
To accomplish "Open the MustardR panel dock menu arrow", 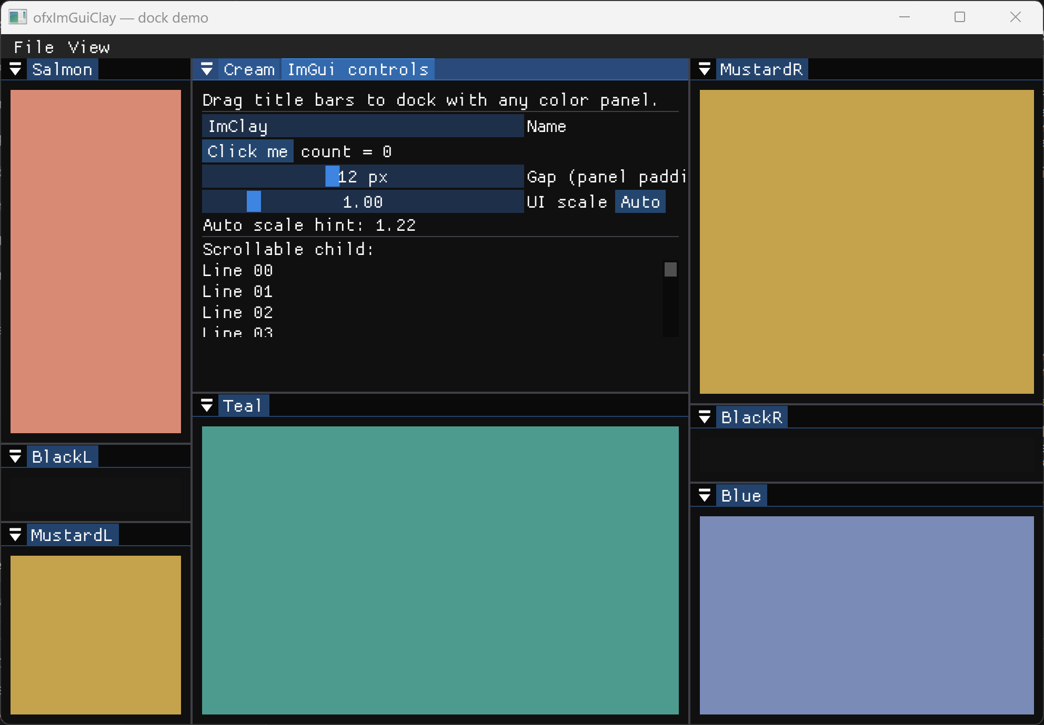I will pyautogui.click(x=705, y=69).
